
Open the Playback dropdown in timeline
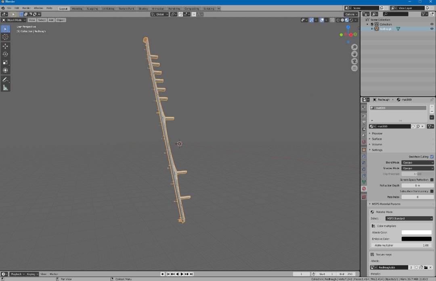tap(17, 274)
